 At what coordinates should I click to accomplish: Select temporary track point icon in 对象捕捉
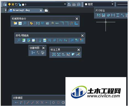(x=17, y=102)
